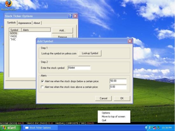Image resolution: width=175 pixels, height=131 pixels.
Task: Open the Mozilla Firefox desktop icon
Action: [9, 5]
